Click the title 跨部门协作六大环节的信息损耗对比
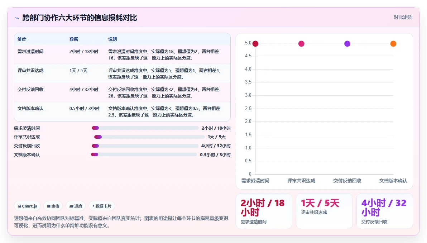 point(80,18)
